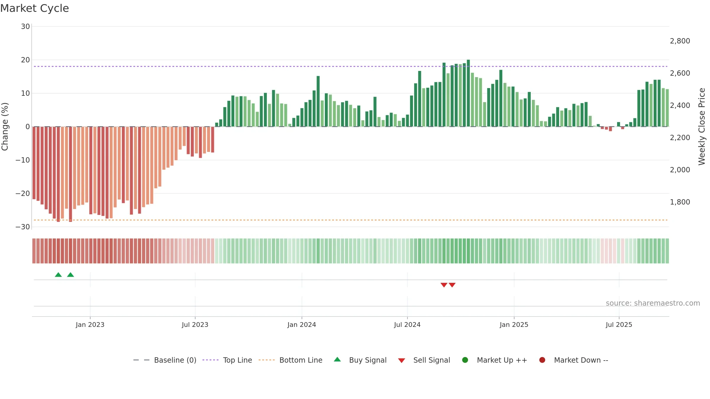Viewport: 710px width, 399px height.
Task: Click the green Market Up legend dot
Action: coord(465,360)
